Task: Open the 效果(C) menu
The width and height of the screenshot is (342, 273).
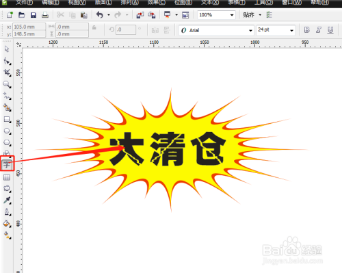Action: coord(157,3)
